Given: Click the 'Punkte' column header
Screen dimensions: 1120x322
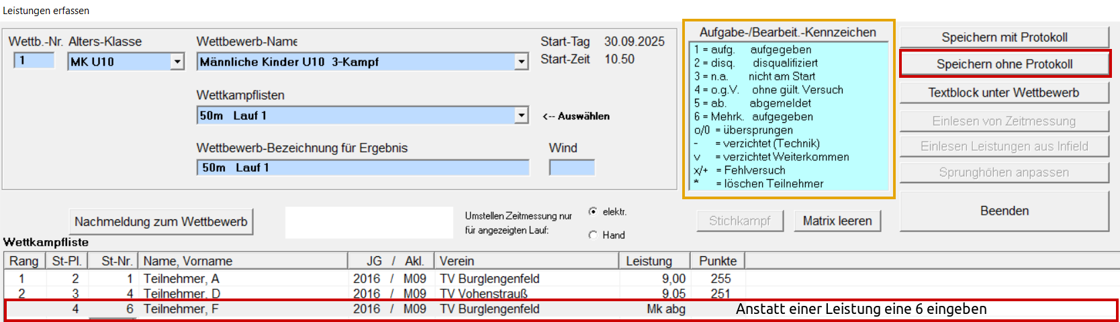Looking at the screenshot, I should [x=718, y=261].
